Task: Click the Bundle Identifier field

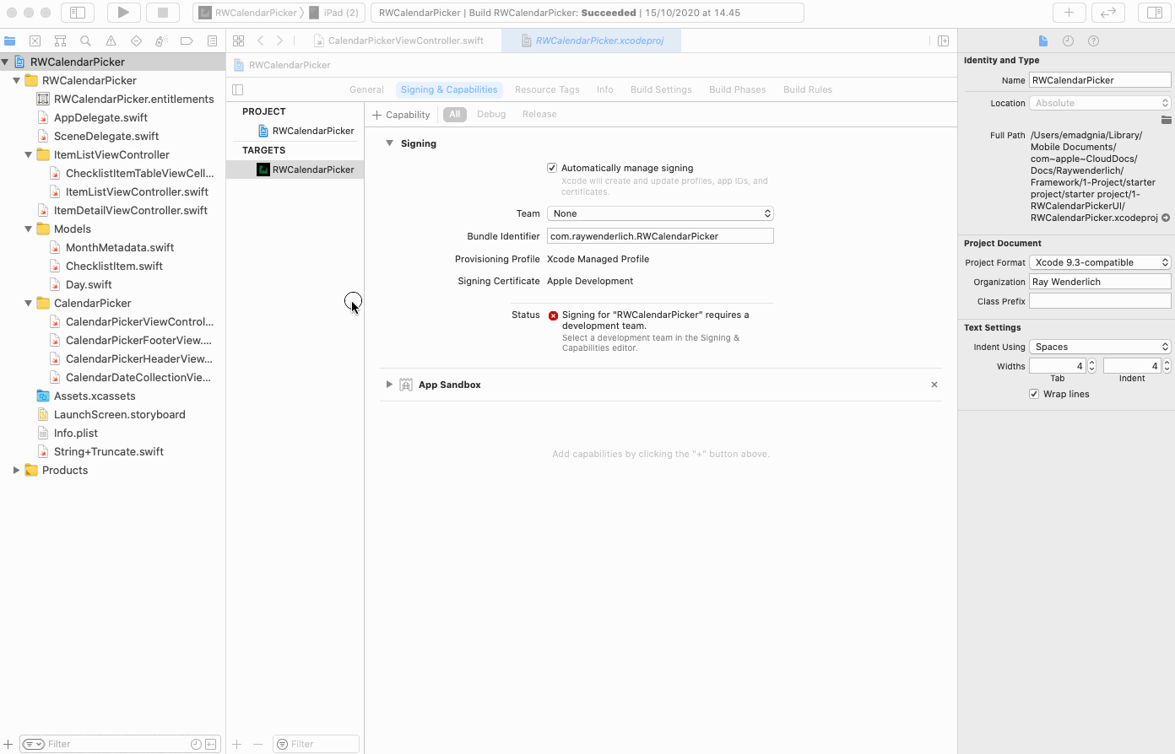Action: point(660,236)
